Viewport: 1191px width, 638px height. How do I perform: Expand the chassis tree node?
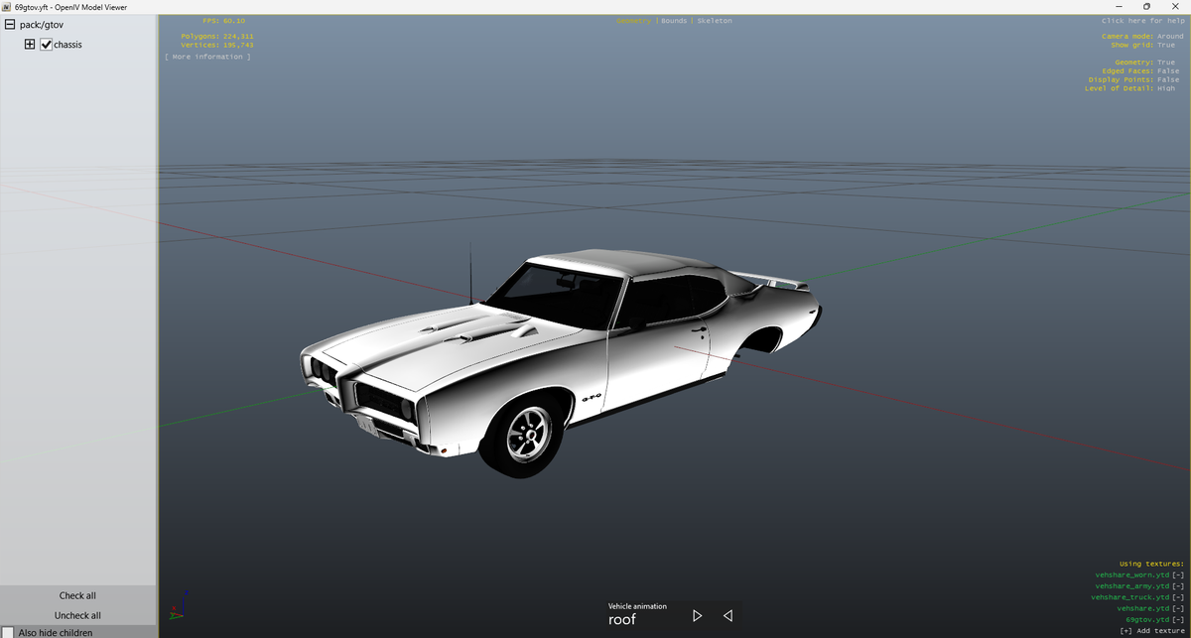pos(30,45)
